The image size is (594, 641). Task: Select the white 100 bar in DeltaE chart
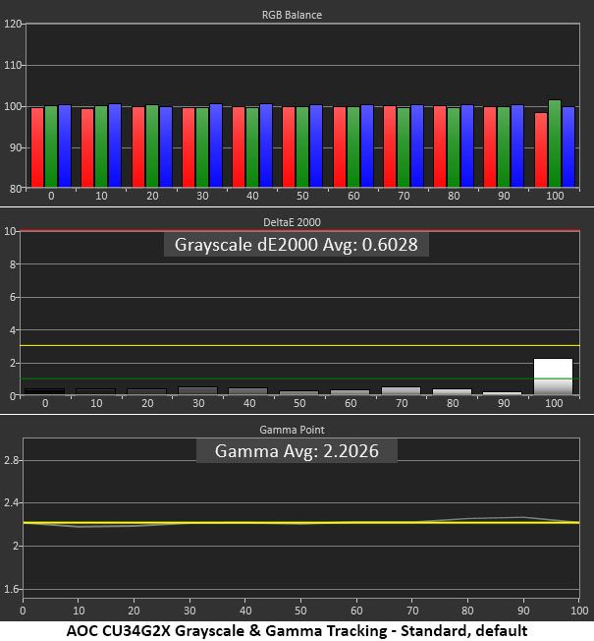point(553,377)
